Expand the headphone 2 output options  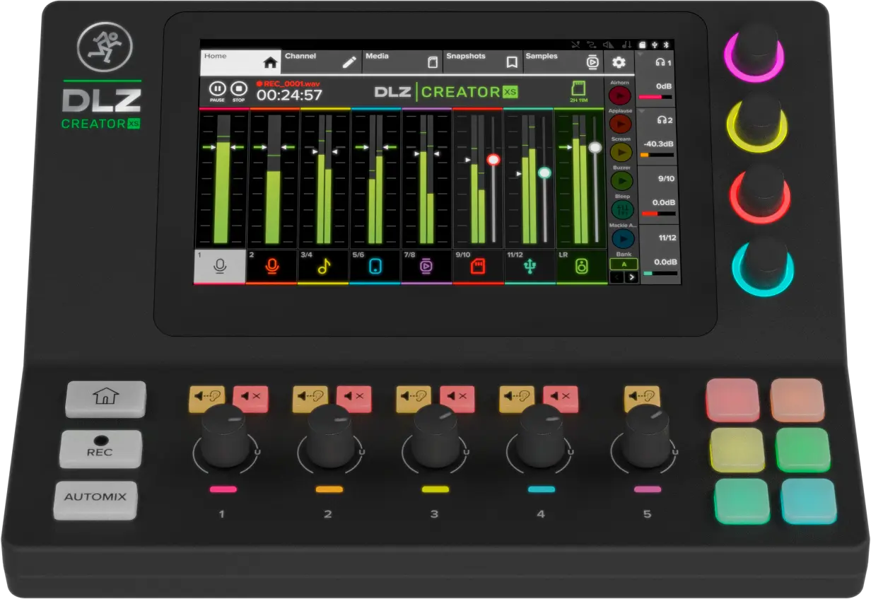click(640, 112)
